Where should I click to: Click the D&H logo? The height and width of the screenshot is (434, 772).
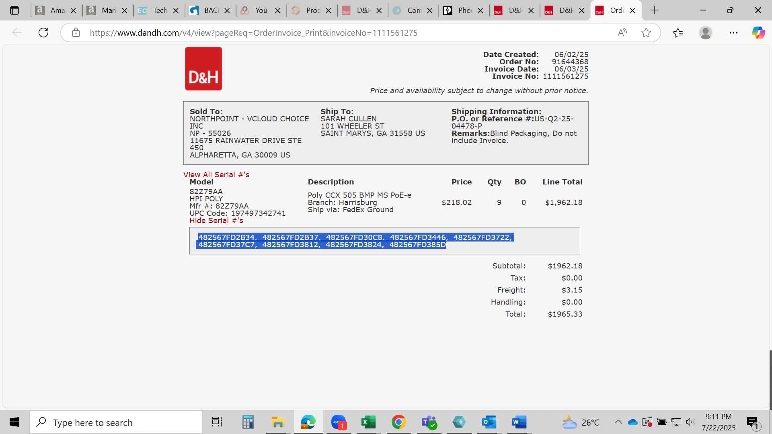click(x=203, y=69)
